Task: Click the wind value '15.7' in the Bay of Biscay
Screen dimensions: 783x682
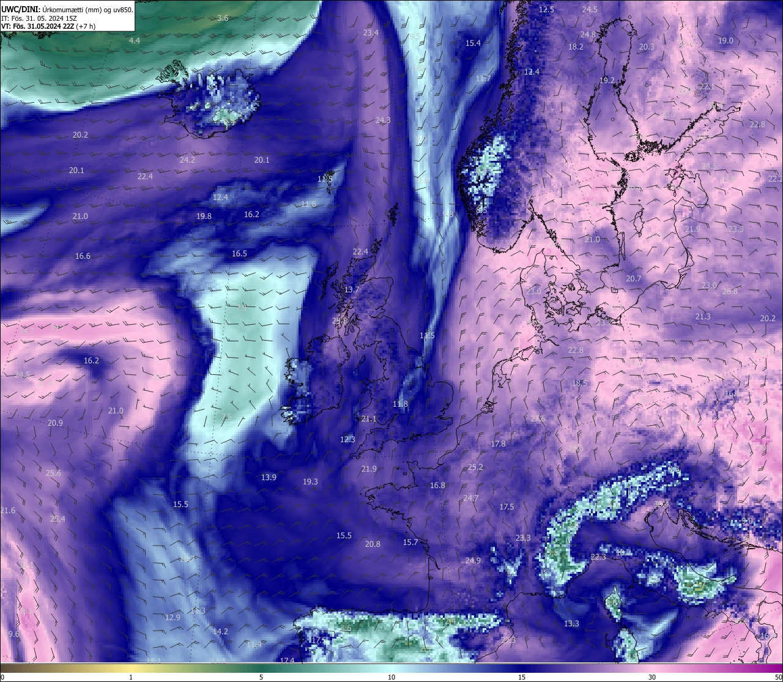Action: [410, 543]
